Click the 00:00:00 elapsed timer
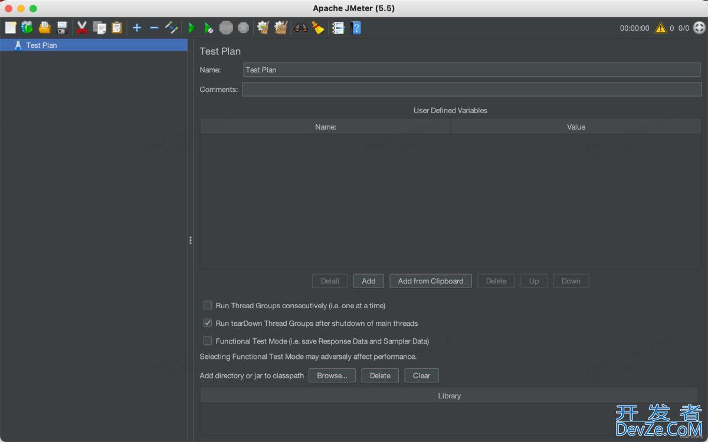Screen dimensions: 708x442 [x=634, y=28]
